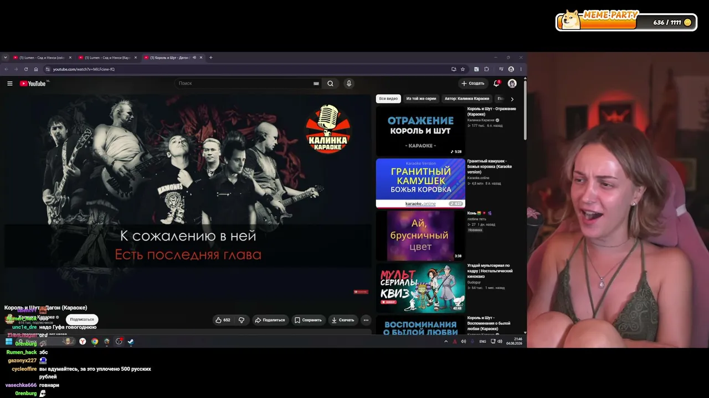Show hidden system tray icons

click(446, 342)
